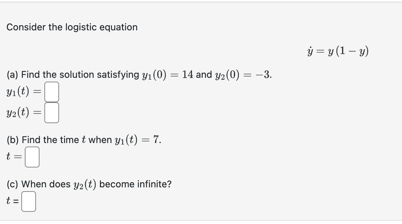Viewport: 402px width, 224px height.
Task: Click the y2(t) answer input box
Action: coord(52,112)
